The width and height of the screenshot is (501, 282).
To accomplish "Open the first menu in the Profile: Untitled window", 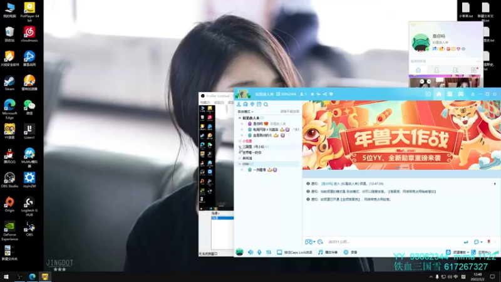I will pos(205,102).
